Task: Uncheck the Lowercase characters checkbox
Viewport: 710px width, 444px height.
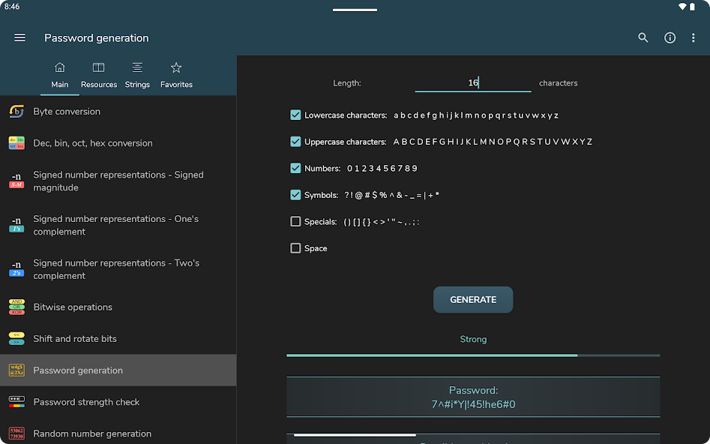Action: 295,115
